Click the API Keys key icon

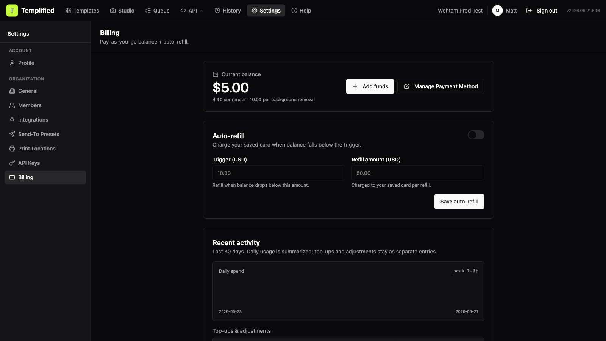click(12, 163)
